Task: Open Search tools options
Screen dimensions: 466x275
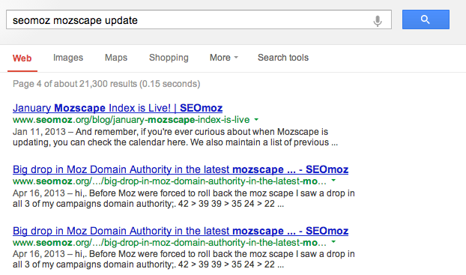Action: coord(283,58)
